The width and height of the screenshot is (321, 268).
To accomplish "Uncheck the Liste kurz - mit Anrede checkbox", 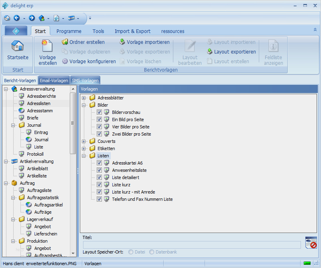I will click(99, 192).
